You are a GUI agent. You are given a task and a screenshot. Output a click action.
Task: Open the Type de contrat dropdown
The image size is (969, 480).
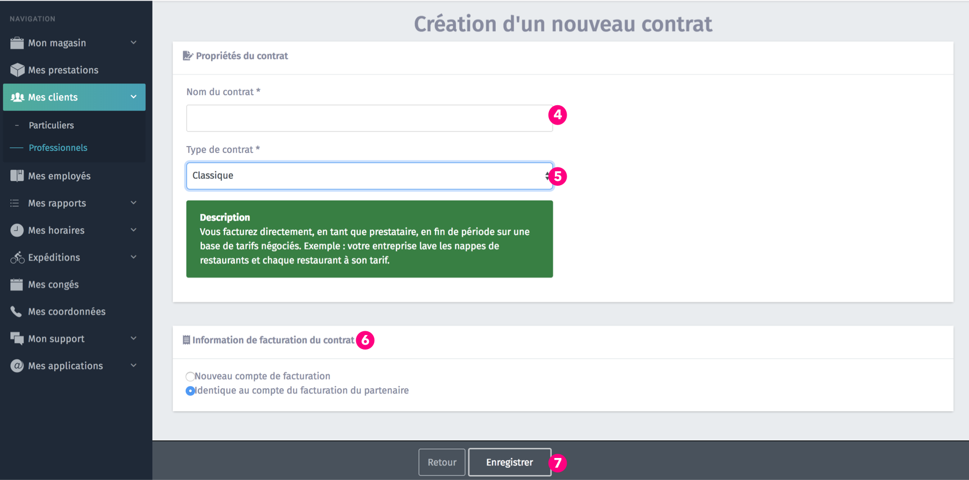coord(369,176)
